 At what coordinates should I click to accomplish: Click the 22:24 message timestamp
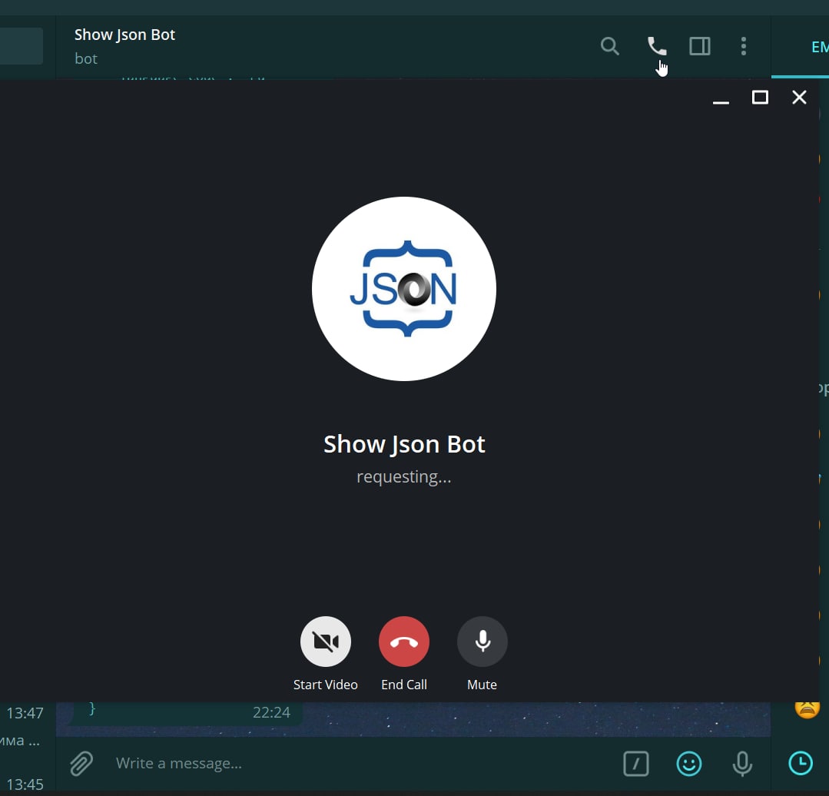click(x=271, y=712)
